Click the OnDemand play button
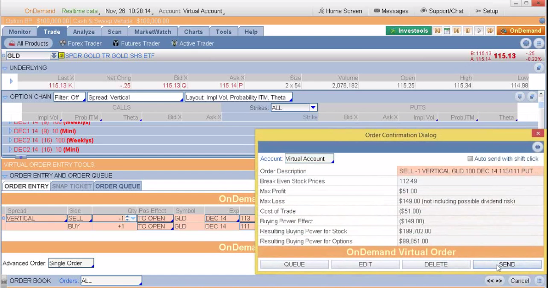Screen dimensions: 548x288 479,31
